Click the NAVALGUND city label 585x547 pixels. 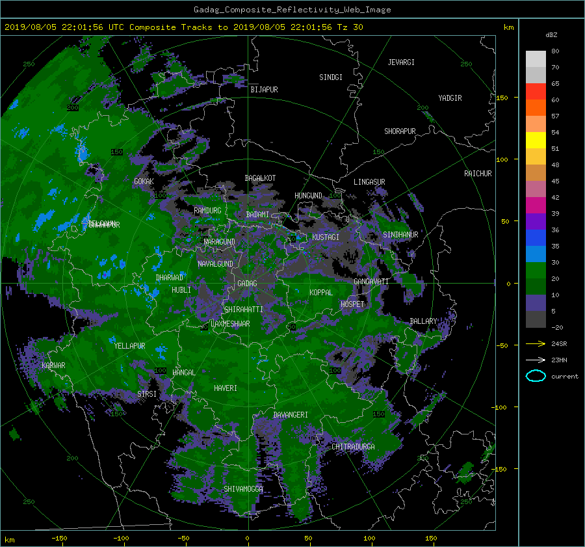[215, 263]
